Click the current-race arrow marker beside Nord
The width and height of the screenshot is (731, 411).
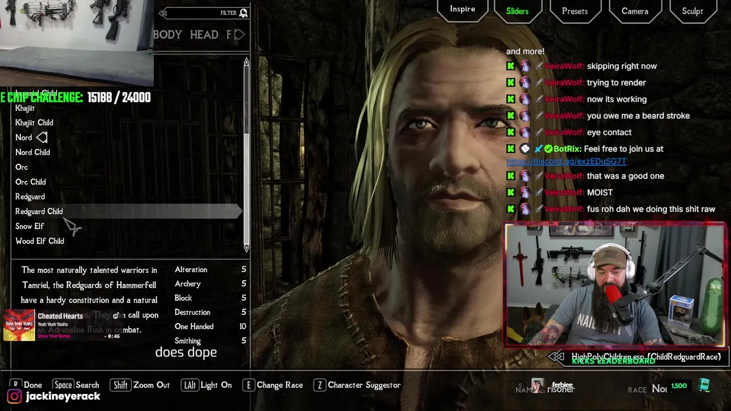(42, 137)
